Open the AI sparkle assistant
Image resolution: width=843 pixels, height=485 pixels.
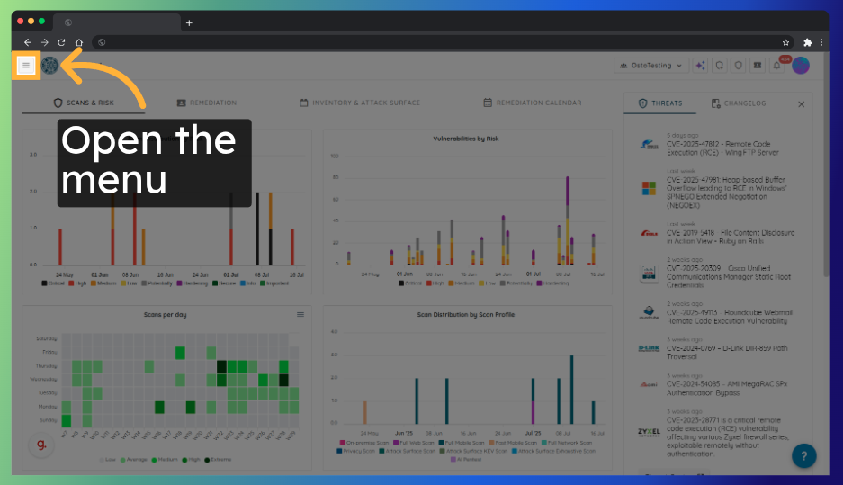701,66
